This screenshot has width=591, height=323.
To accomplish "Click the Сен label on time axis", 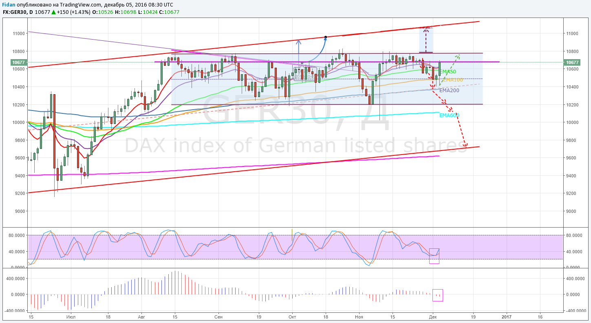I will pos(218,316).
